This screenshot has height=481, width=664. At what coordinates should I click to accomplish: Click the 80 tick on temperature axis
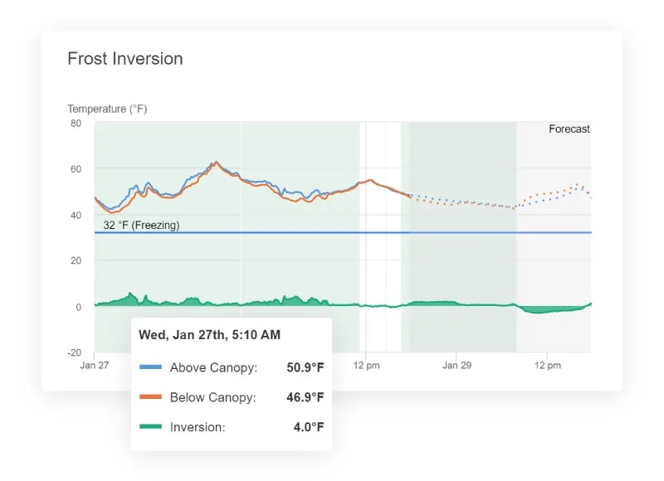pyautogui.click(x=76, y=124)
